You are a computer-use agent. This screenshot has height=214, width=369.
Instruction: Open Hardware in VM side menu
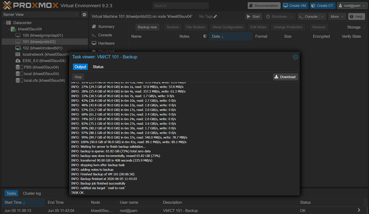[x=106, y=43]
